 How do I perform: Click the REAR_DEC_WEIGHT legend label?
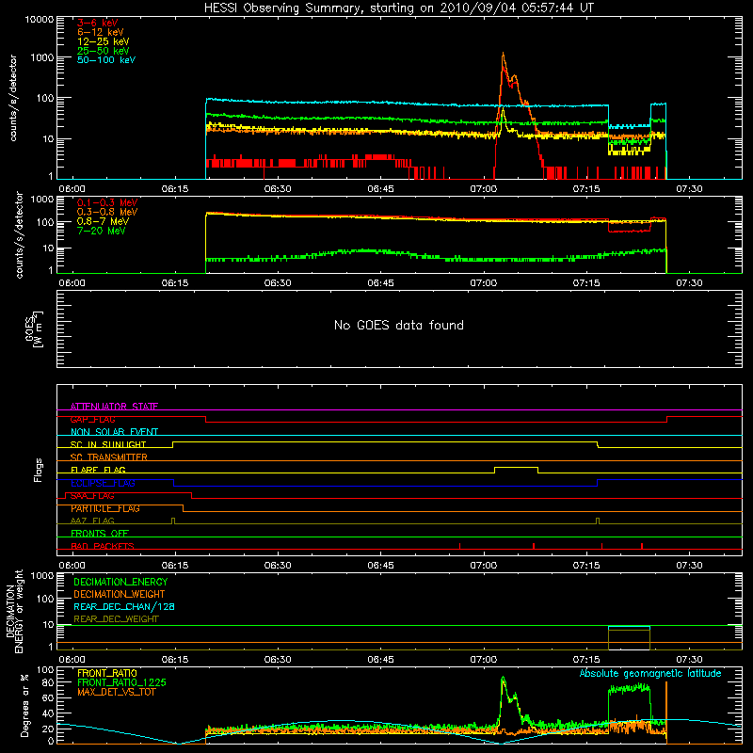tap(116, 619)
